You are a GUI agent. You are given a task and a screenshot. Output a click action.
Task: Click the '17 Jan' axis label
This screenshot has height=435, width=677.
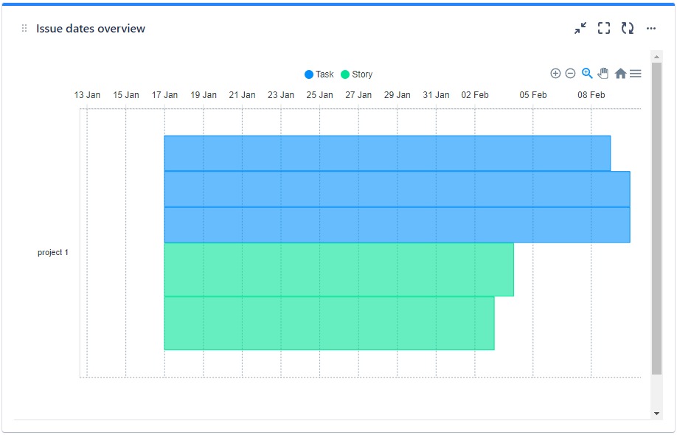(x=164, y=95)
